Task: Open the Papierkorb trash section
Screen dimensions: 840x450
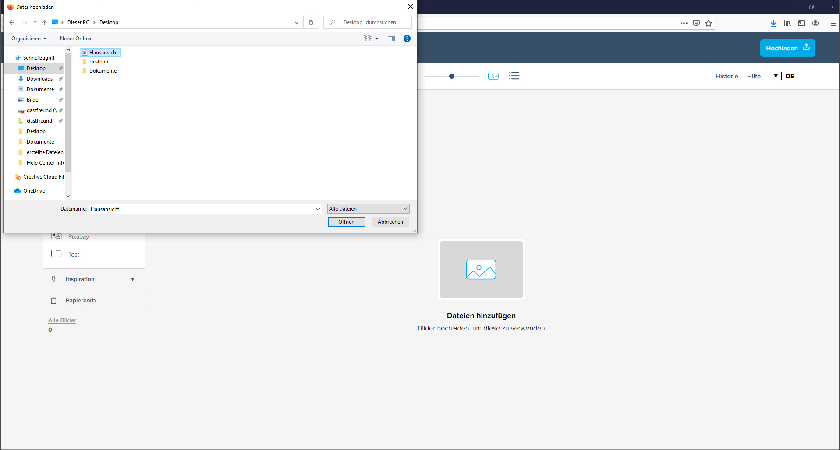Action: click(80, 300)
